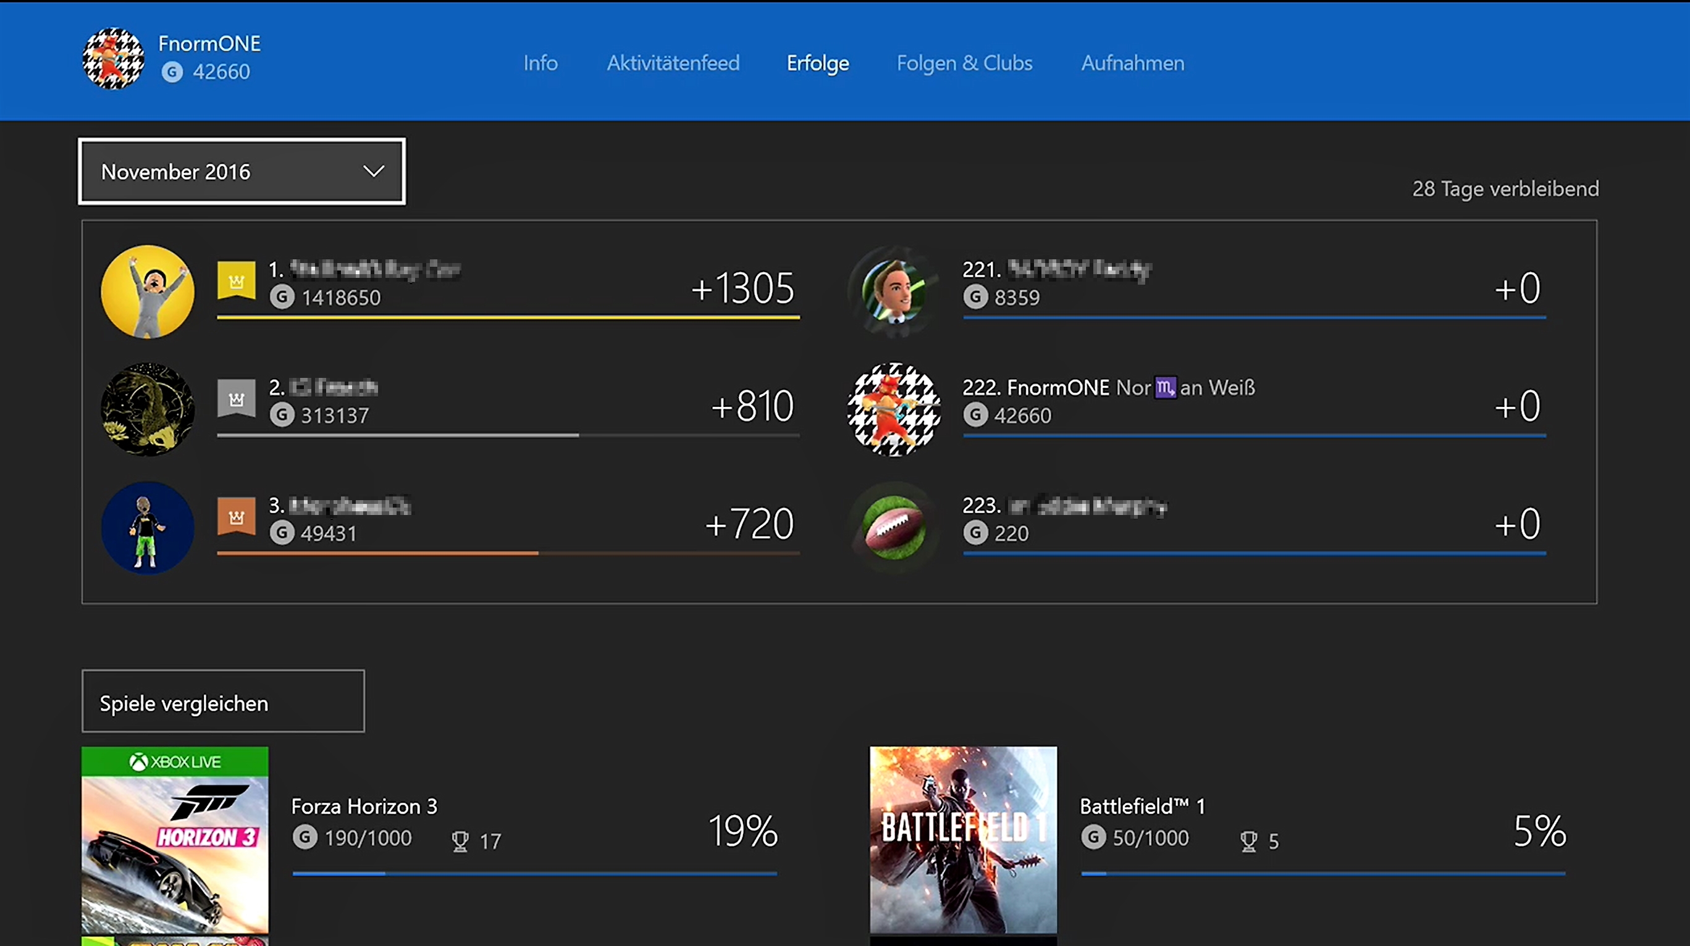Select the +1305 score of rank 1
Viewport: 1690px width, 946px height.
click(x=742, y=288)
